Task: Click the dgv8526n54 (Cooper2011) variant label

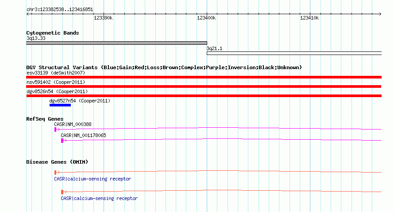Action: point(57,92)
